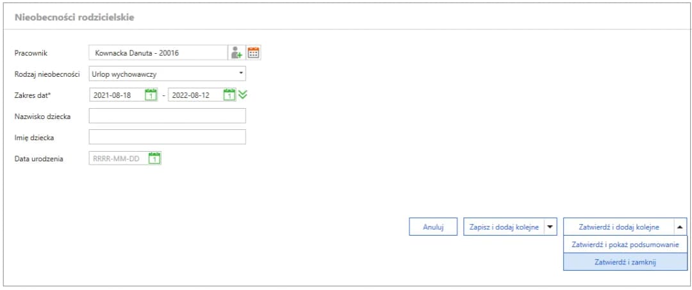This screenshot has width=692, height=290.
Task: Click the Imię dziecka text field
Action: pos(167,137)
